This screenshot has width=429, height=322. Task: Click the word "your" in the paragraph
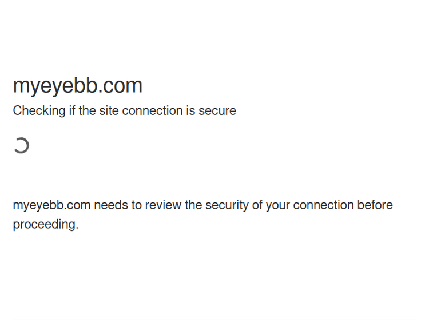[x=277, y=205]
